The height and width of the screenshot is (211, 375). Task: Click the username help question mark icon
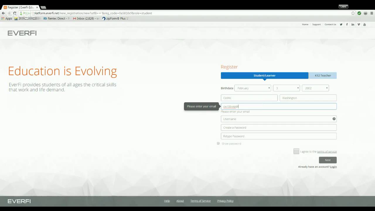click(334, 119)
